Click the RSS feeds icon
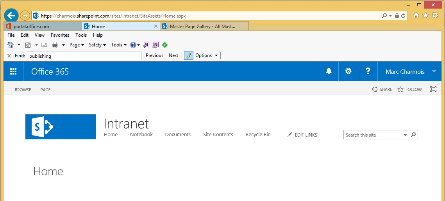Screen dimensions: 445x201 [28, 45]
